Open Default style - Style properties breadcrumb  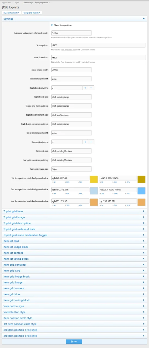[x=35, y=2]
